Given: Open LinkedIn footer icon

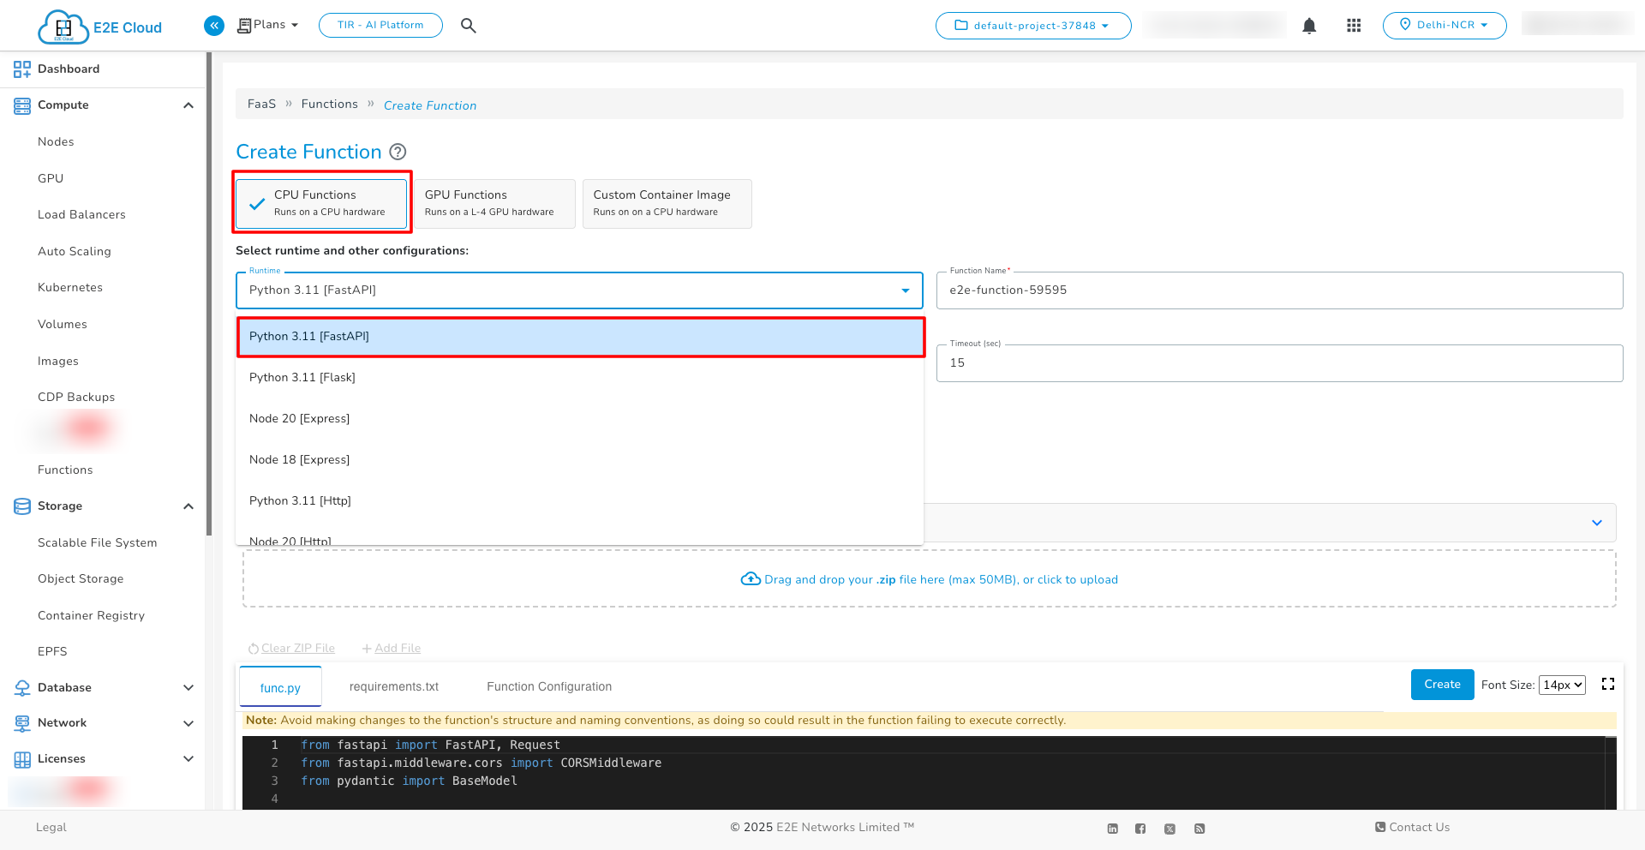Looking at the screenshot, I should (x=1112, y=829).
